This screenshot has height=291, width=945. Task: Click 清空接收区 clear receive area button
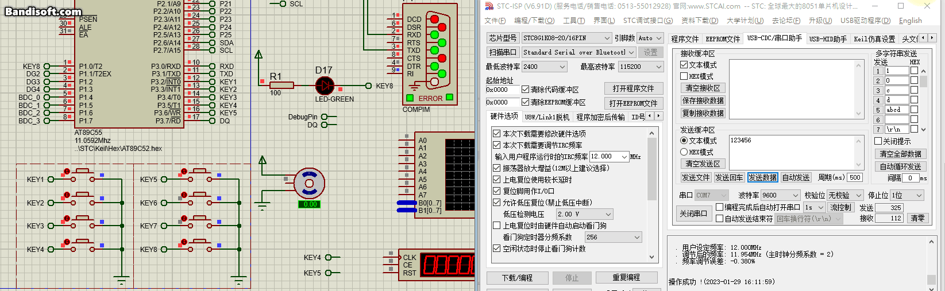coord(703,88)
